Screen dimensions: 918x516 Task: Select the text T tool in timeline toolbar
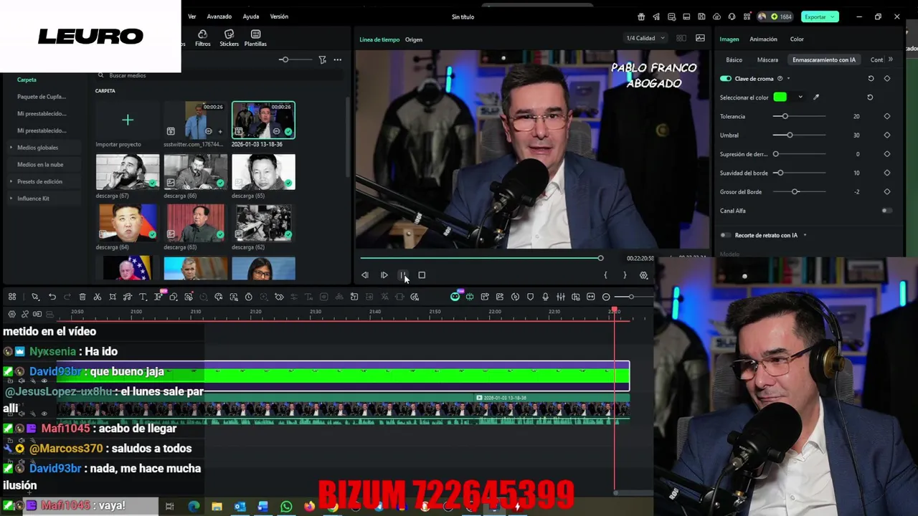(143, 297)
